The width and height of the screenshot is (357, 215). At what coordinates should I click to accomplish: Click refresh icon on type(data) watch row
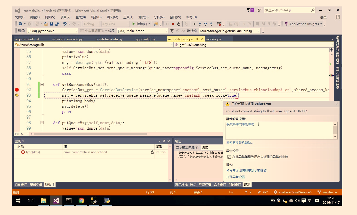coord(152,152)
